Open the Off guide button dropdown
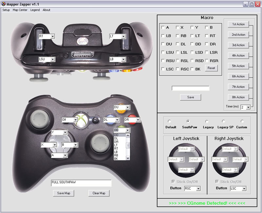The image size is (262, 213). 76,120
